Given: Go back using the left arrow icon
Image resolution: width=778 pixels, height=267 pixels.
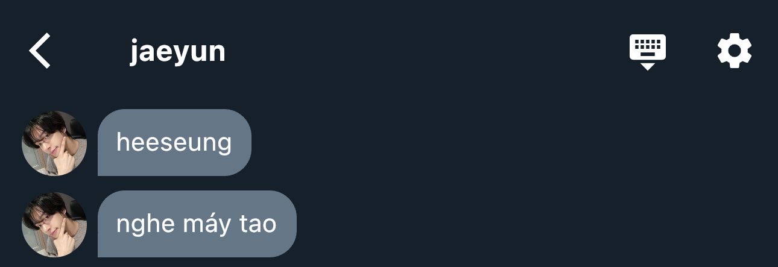Looking at the screenshot, I should point(40,51).
